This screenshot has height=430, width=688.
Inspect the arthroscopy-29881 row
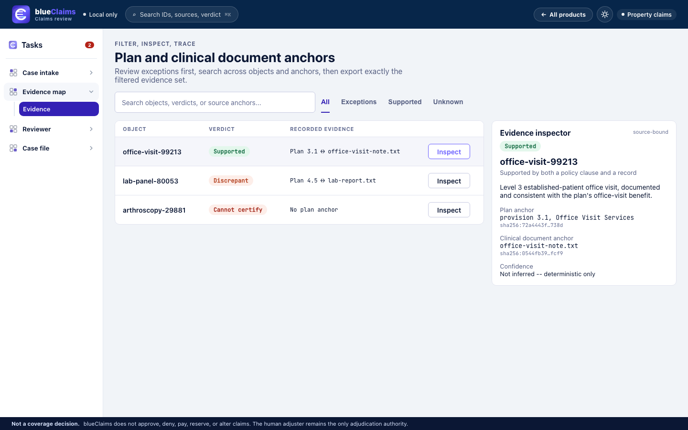pos(449,210)
